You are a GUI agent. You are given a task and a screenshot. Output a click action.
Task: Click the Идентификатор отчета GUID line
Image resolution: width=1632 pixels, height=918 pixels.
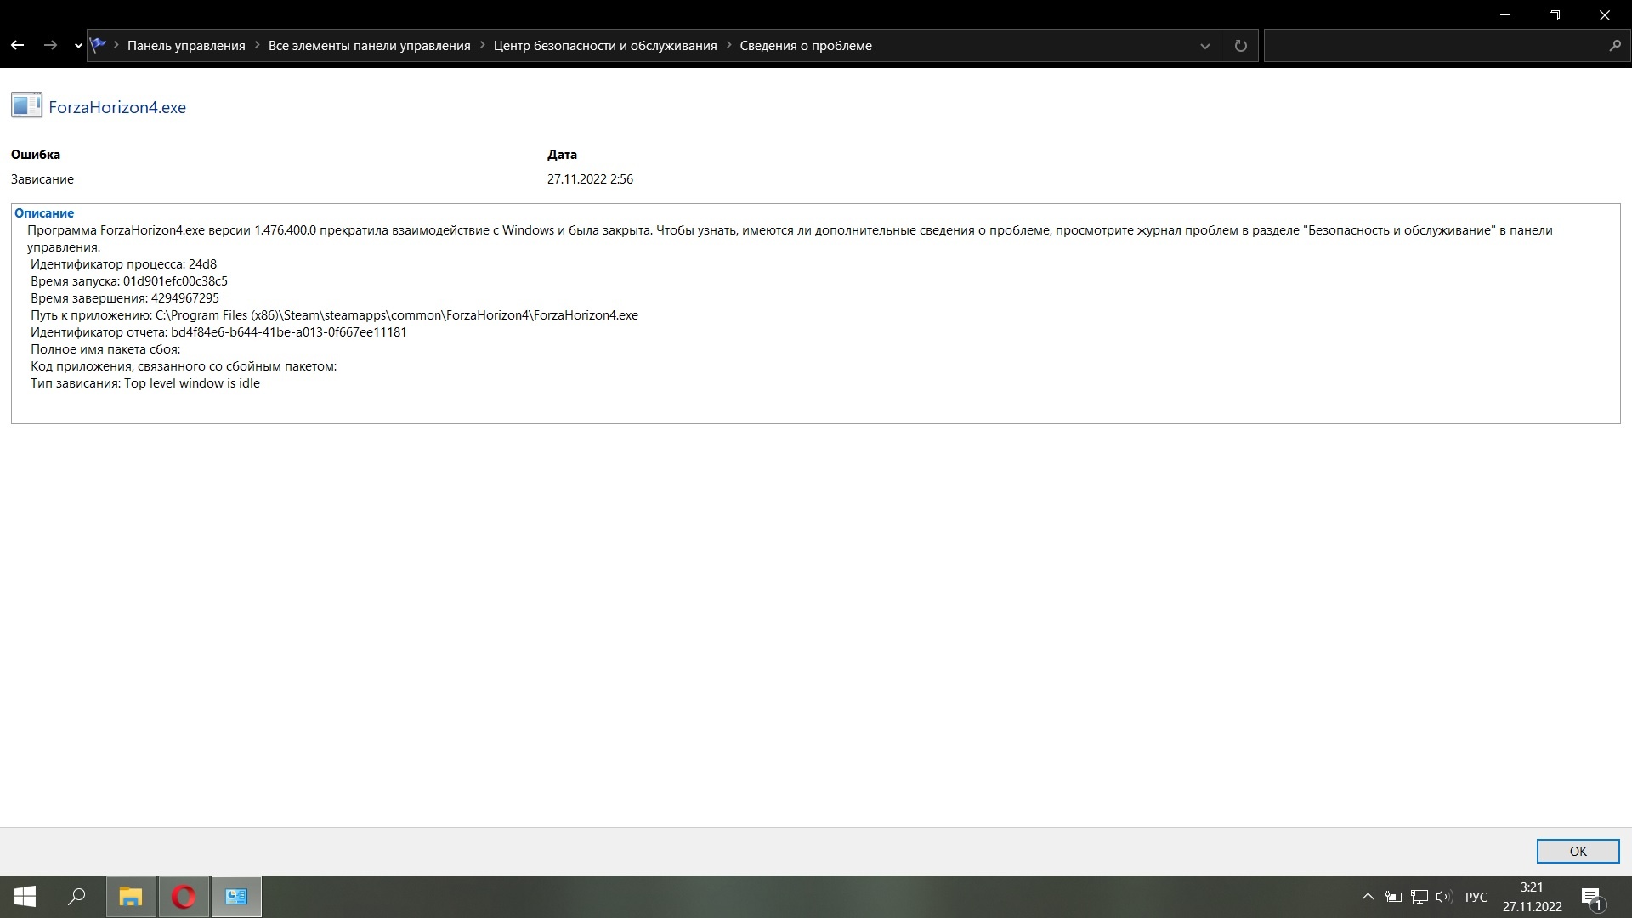click(x=218, y=332)
